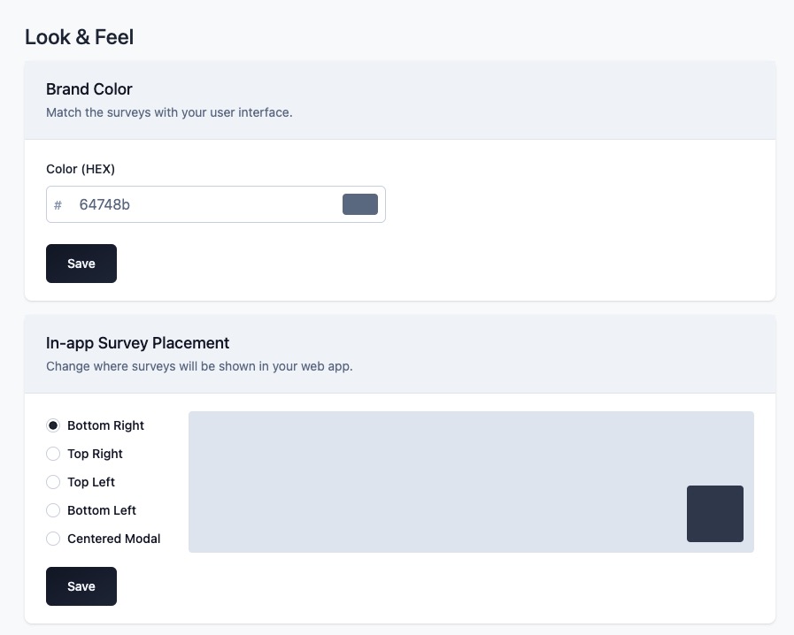Save the survey placement settings
Screen dimensions: 794x635
[81, 585]
